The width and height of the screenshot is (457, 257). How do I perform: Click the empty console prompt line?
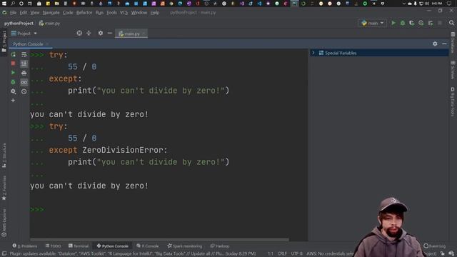pos(169,209)
